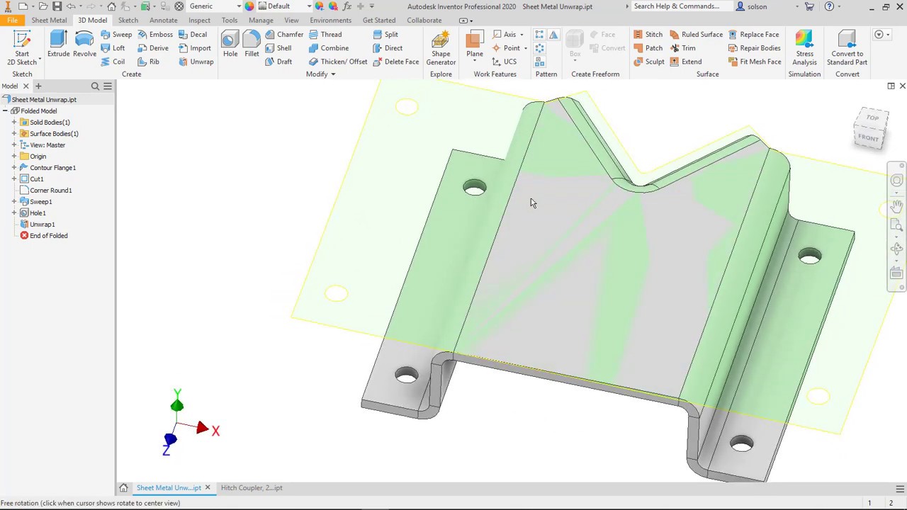Use the Thread tool
This screenshot has height=510, width=907.
(x=325, y=35)
